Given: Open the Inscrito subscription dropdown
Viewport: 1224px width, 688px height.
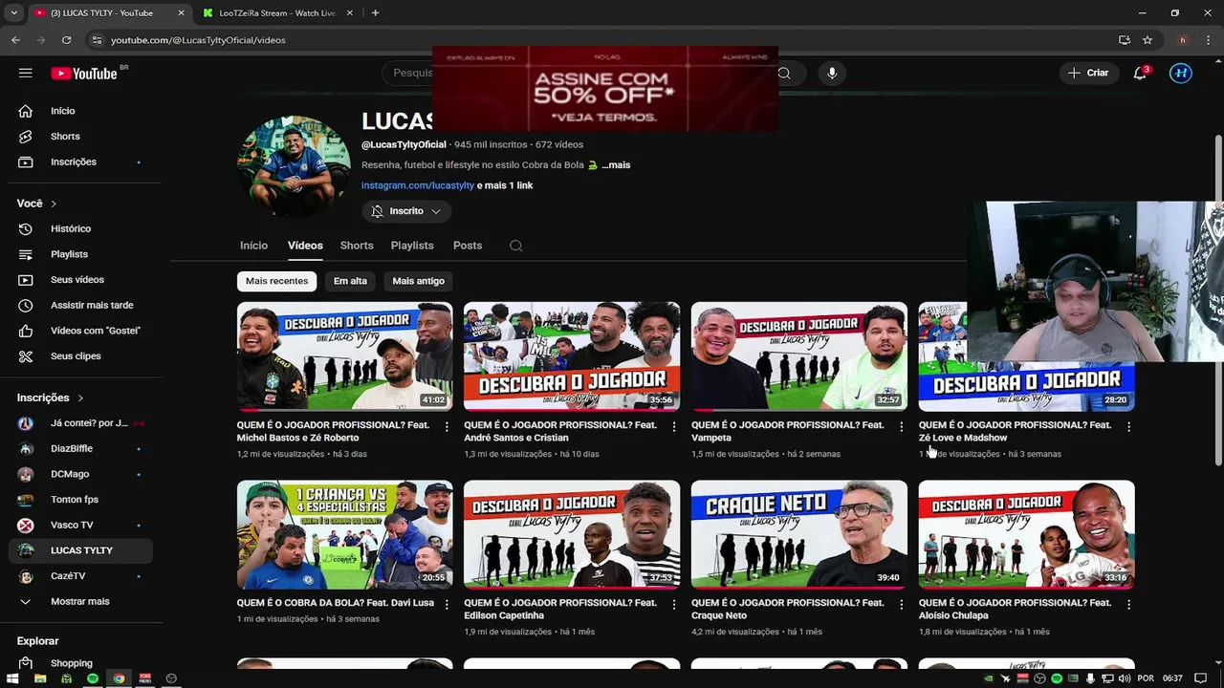Looking at the screenshot, I should click(x=406, y=211).
